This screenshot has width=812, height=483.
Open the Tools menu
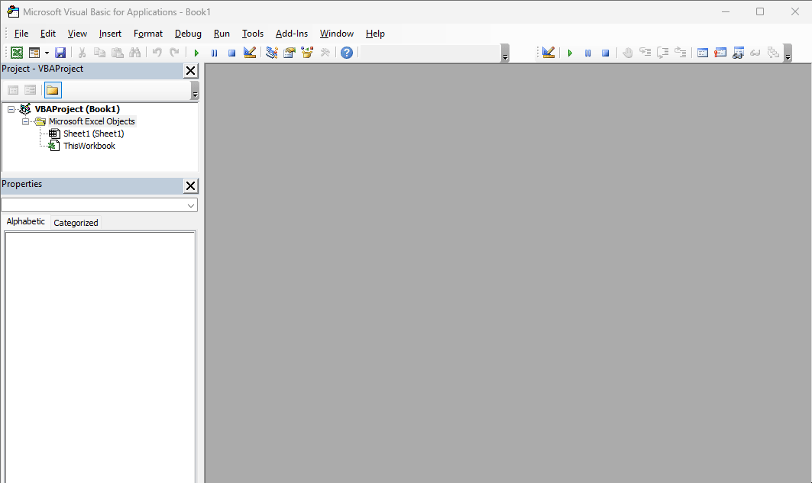(253, 34)
